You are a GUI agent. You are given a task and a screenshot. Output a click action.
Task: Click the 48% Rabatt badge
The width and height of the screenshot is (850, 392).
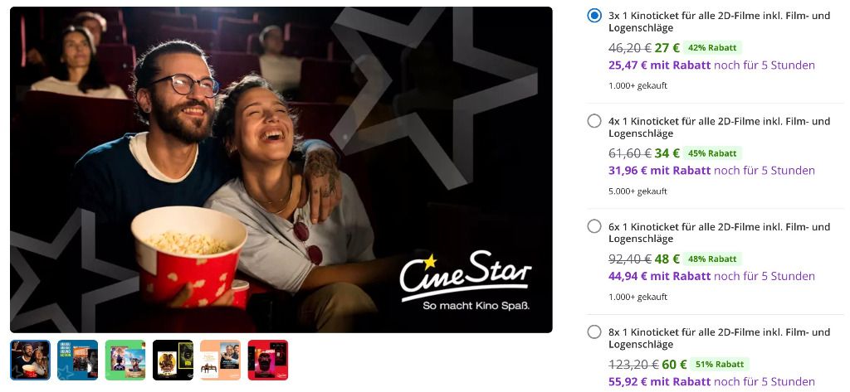tap(712, 259)
